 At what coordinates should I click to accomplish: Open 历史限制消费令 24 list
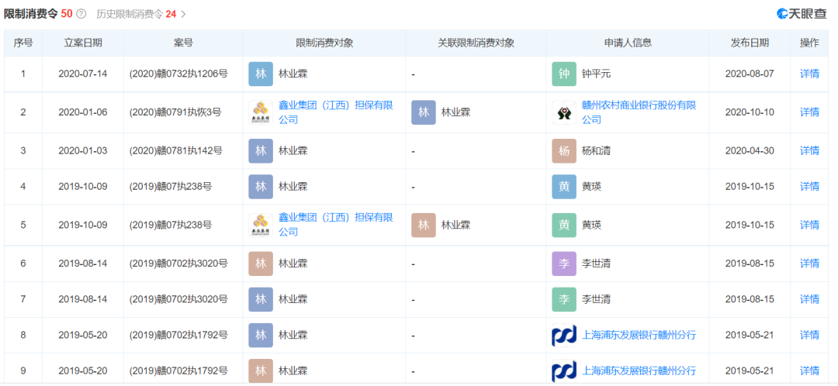click(x=137, y=14)
